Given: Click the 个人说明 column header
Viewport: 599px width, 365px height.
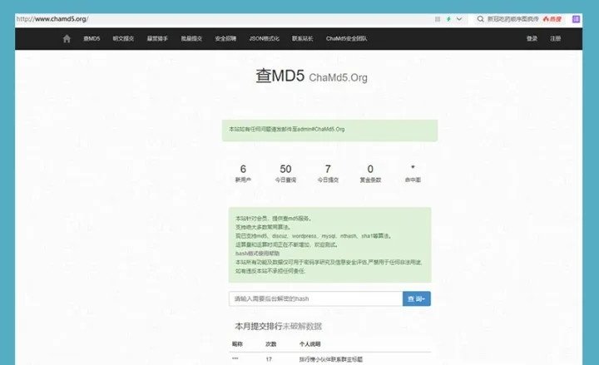Looking at the screenshot, I should click(309, 344).
